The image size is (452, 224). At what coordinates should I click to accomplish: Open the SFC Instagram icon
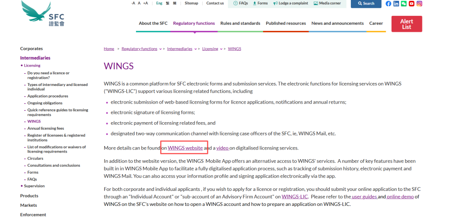pyautogui.click(x=419, y=4)
